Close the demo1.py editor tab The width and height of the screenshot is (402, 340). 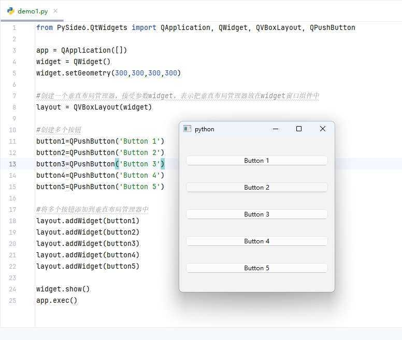coord(55,11)
